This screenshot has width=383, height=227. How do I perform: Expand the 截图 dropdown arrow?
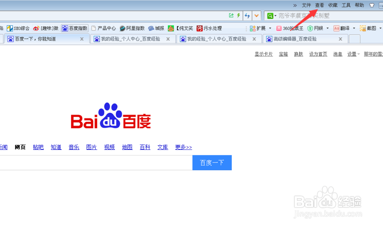(x=380, y=28)
